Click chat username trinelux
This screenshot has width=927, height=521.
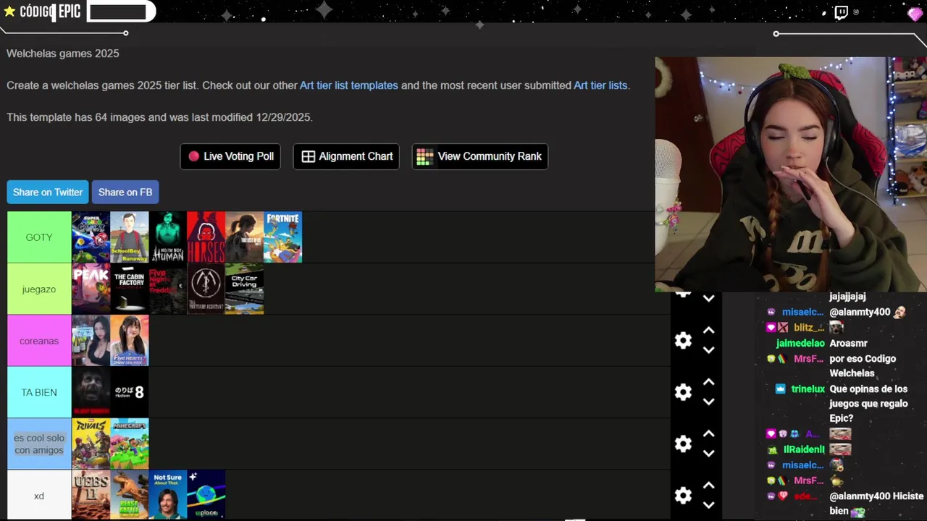point(808,389)
